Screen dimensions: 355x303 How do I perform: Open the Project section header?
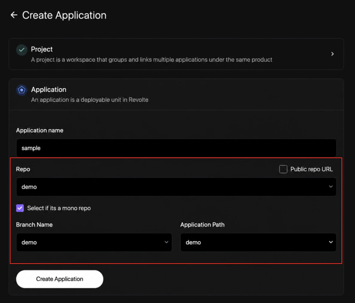[x=176, y=54]
